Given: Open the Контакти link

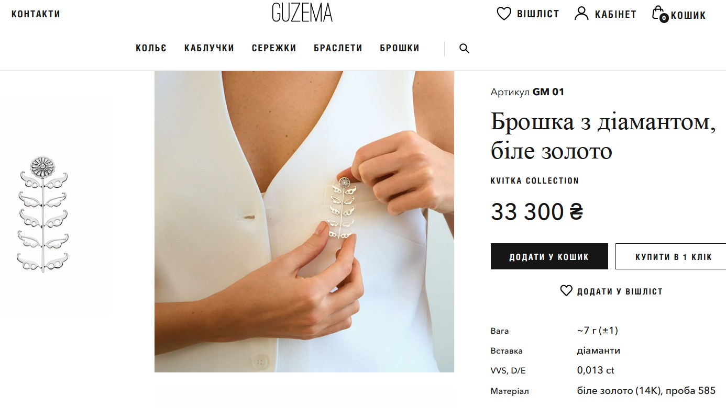Looking at the screenshot, I should pos(36,14).
